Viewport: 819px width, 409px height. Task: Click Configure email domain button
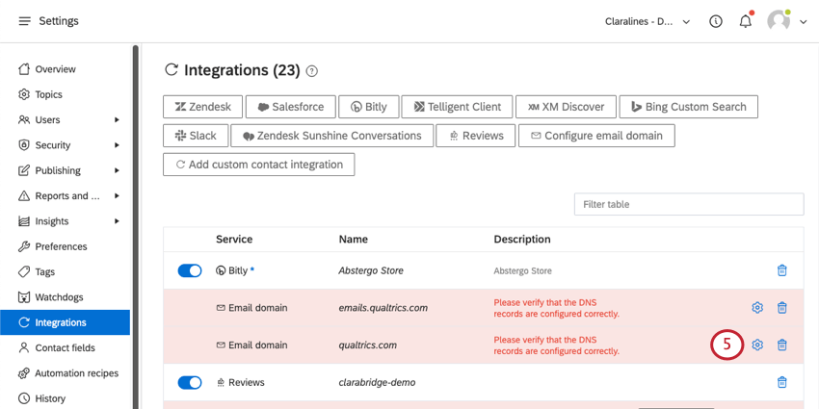(596, 136)
